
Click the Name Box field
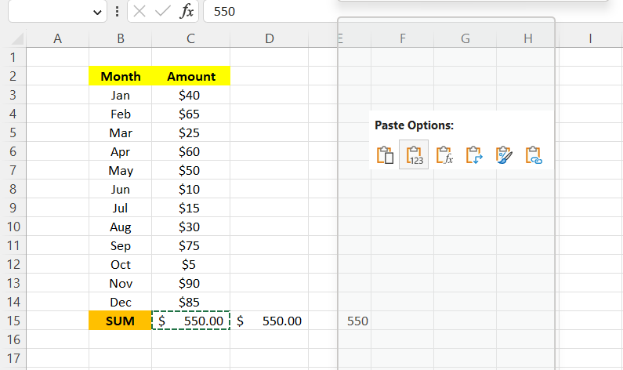pos(47,11)
